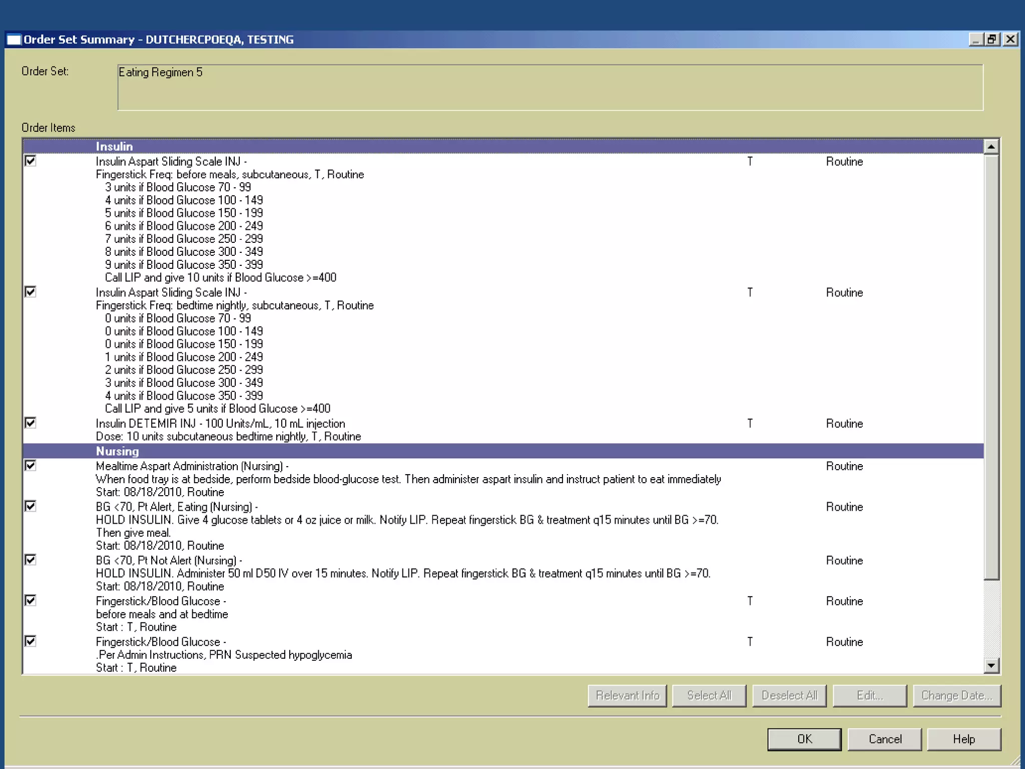Click the Relevant Info button
The image size is (1025, 769).
click(x=628, y=696)
